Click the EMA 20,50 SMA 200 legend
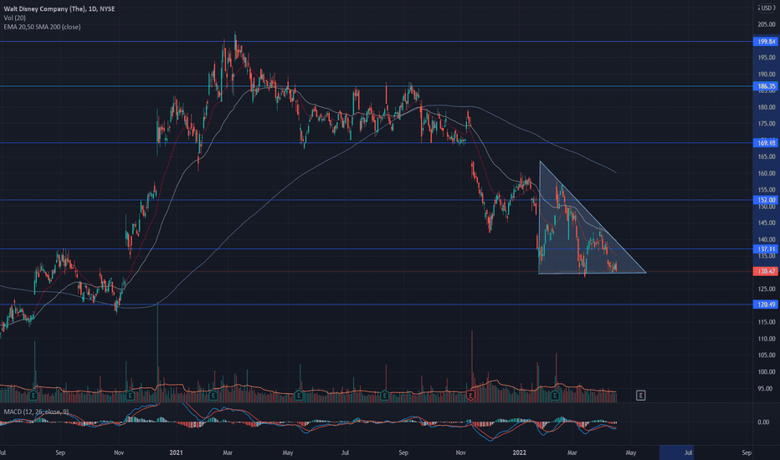The height and width of the screenshot is (460, 780). pos(42,27)
